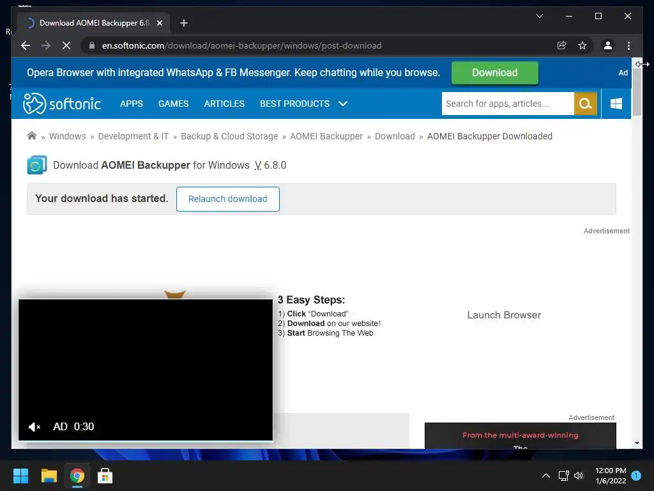Open the volume control in the tray
Screen dimensions: 654x491
tap(579, 476)
